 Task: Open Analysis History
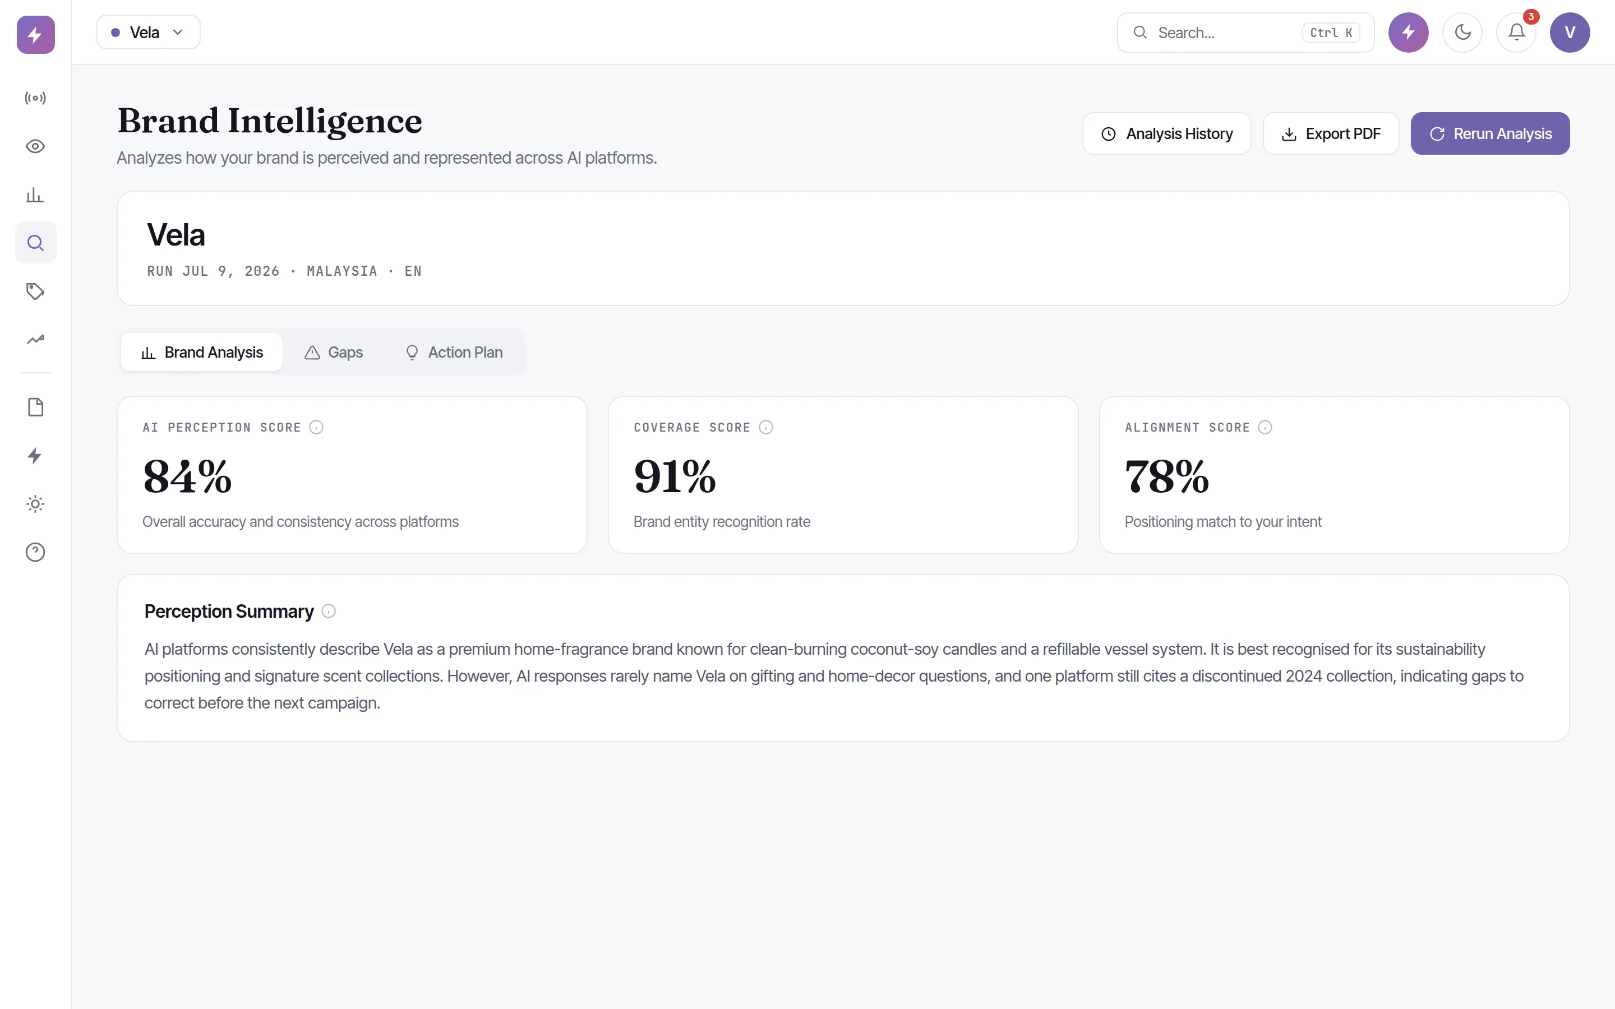(1166, 133)
